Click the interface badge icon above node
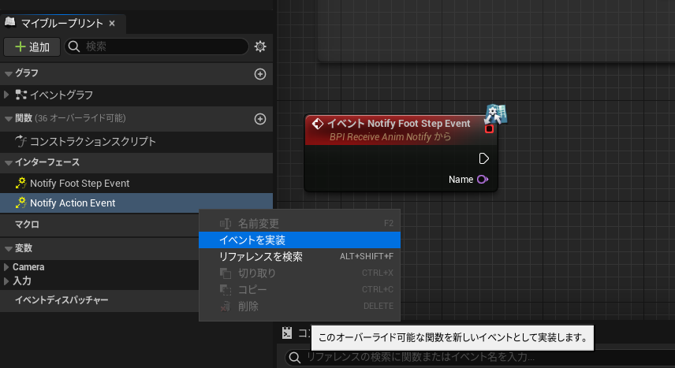 [x=496, y=114]
